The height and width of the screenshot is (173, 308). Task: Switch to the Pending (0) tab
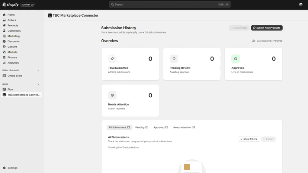coord(142,127)
